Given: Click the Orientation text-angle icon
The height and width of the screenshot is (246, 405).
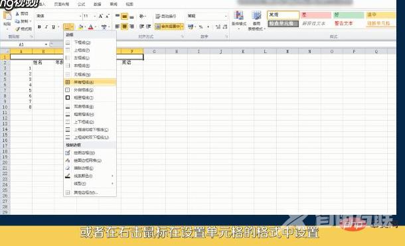Looking at the screenshot, I should 141,16.
